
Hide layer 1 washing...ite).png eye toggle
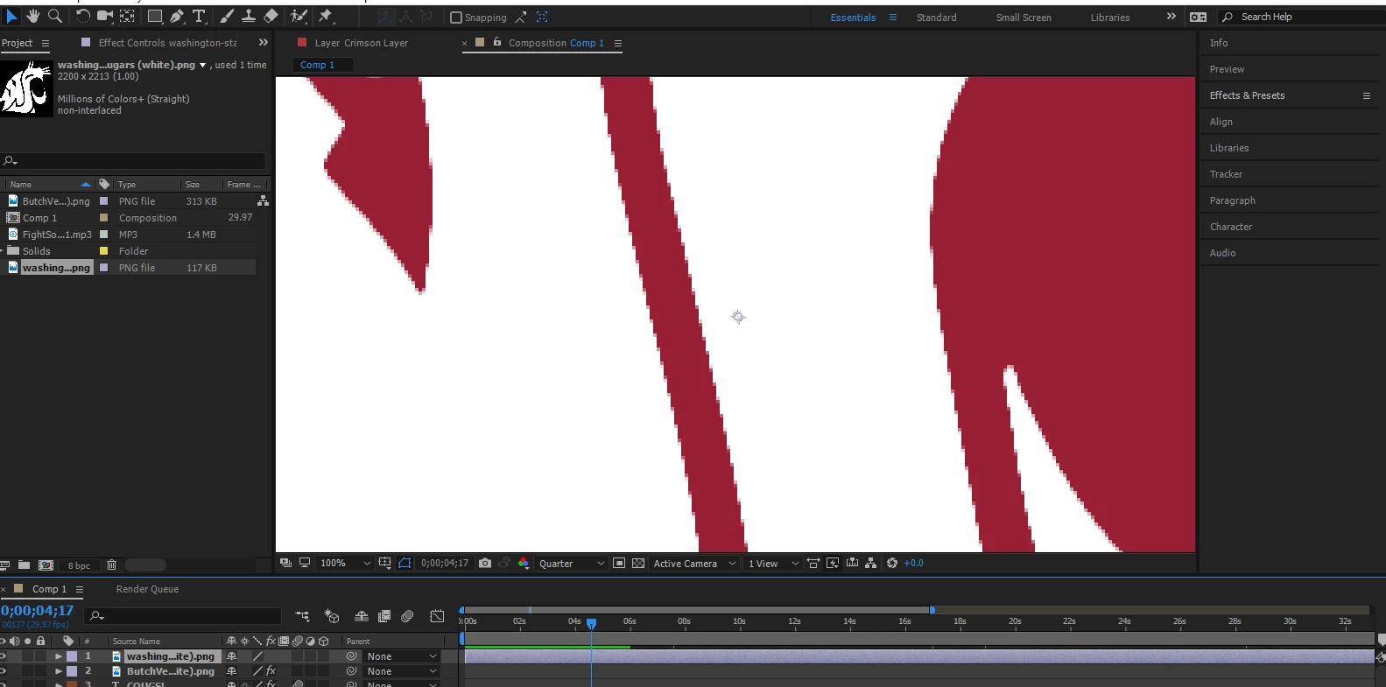point(4,655)
